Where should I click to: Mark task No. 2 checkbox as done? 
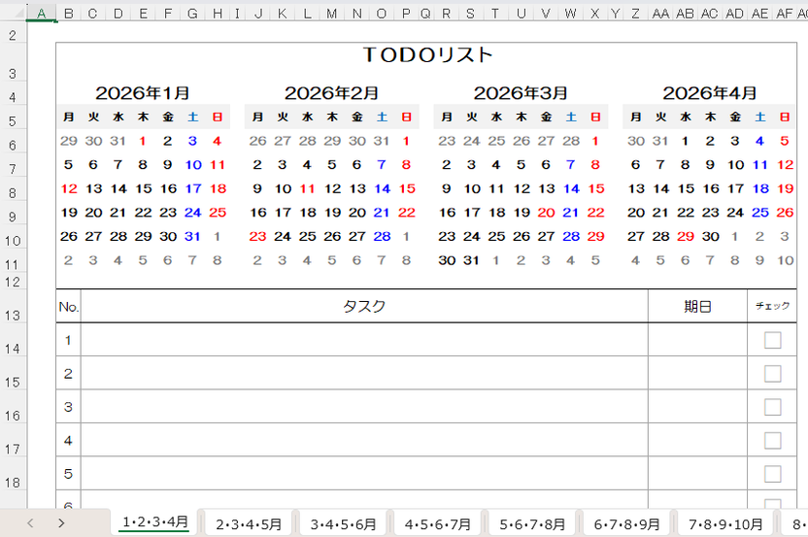772,374
